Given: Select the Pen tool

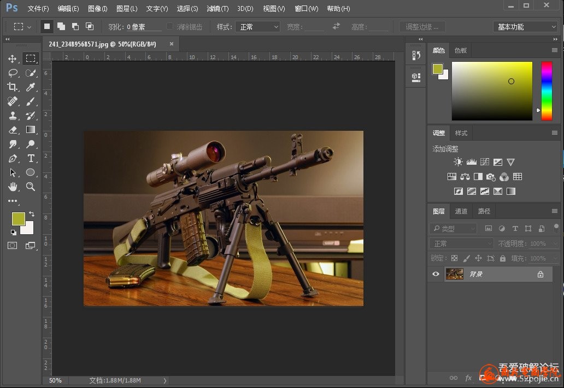Looking at the screenshot, I should (x=13, y=158).
